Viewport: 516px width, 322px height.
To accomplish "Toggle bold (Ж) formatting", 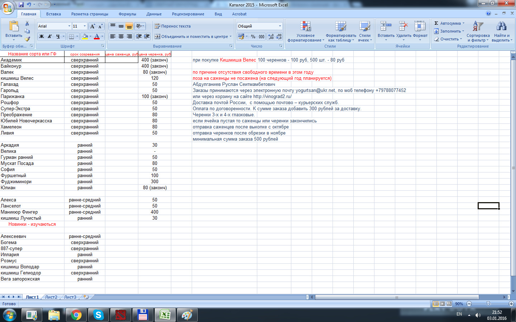I will [42, 36].
